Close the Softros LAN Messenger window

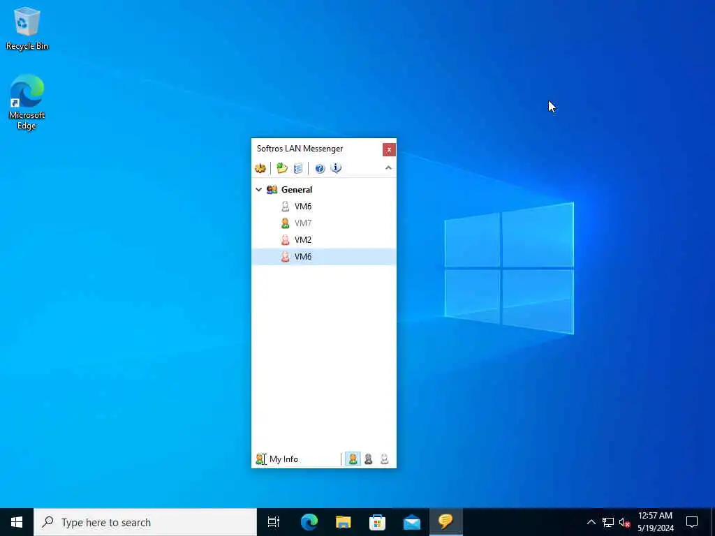pos(389,149)
